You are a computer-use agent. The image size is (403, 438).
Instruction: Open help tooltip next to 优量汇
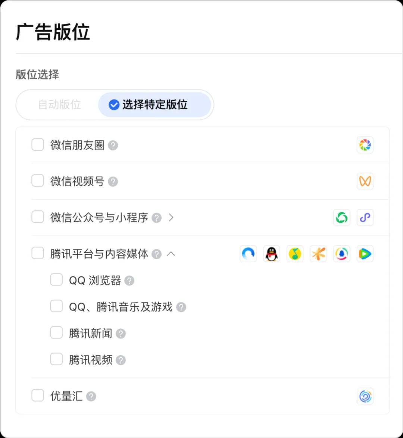tap(91, 396)
